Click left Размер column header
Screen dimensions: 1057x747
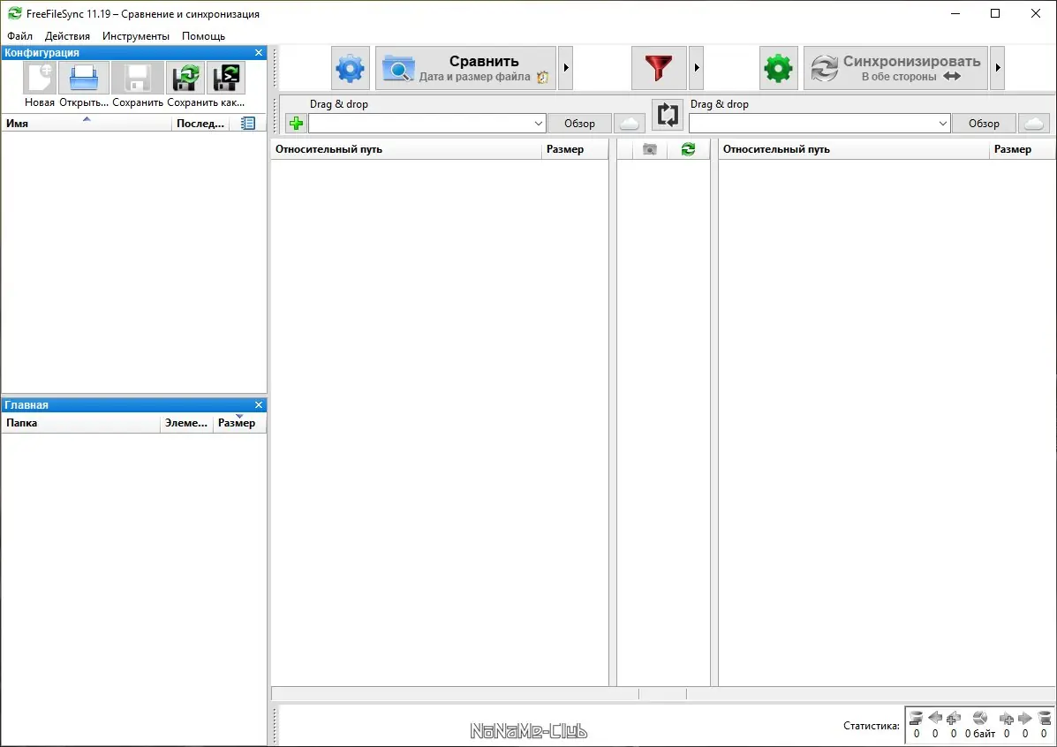coord(574,149)
